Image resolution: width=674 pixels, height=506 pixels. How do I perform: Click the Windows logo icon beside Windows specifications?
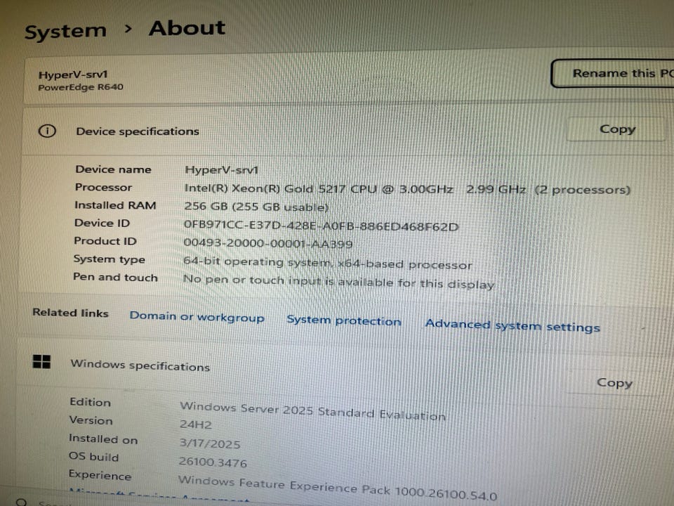coord(41,361)
